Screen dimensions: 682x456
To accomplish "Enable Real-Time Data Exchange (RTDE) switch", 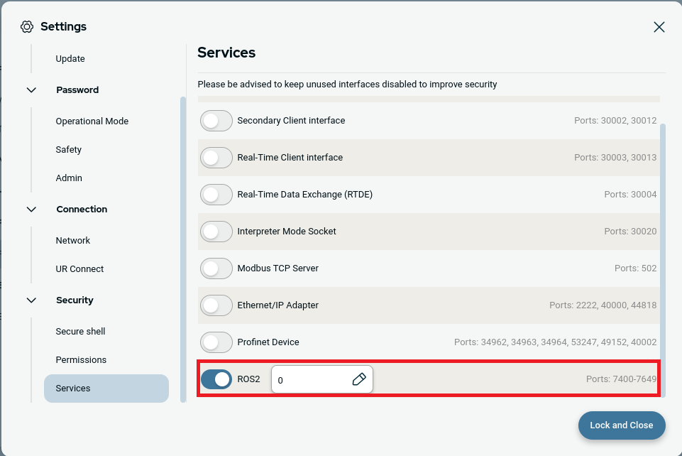I will pos(216,195).
